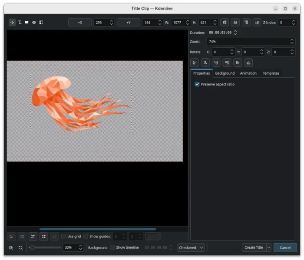Switch to the Background tab
Screen dimensions: 304x260
[225, 73]
